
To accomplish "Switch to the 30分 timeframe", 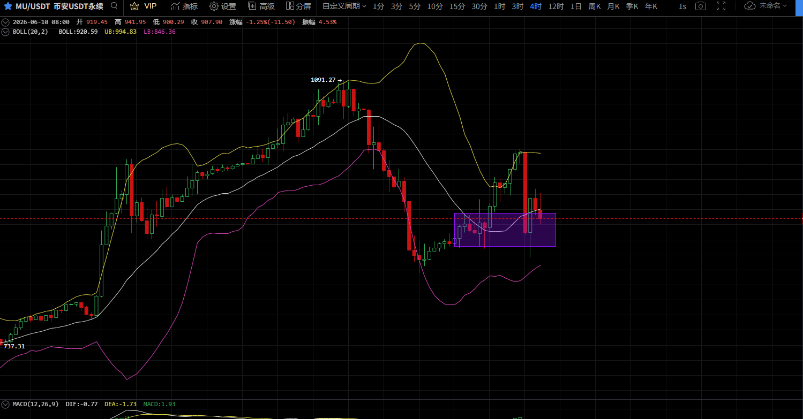I will [479, 6].
